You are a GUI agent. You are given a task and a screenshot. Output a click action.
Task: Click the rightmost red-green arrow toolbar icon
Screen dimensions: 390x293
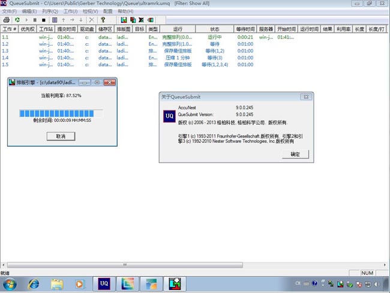point(150,20)
